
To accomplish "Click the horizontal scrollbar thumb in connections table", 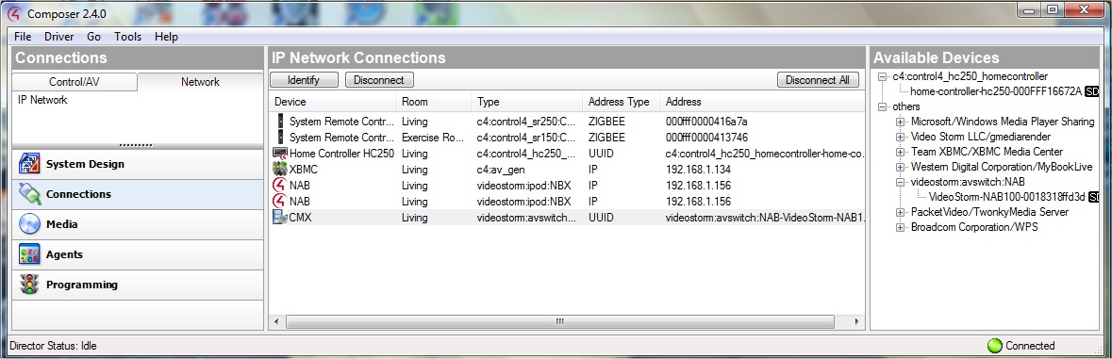I will [x=559, y=322].
